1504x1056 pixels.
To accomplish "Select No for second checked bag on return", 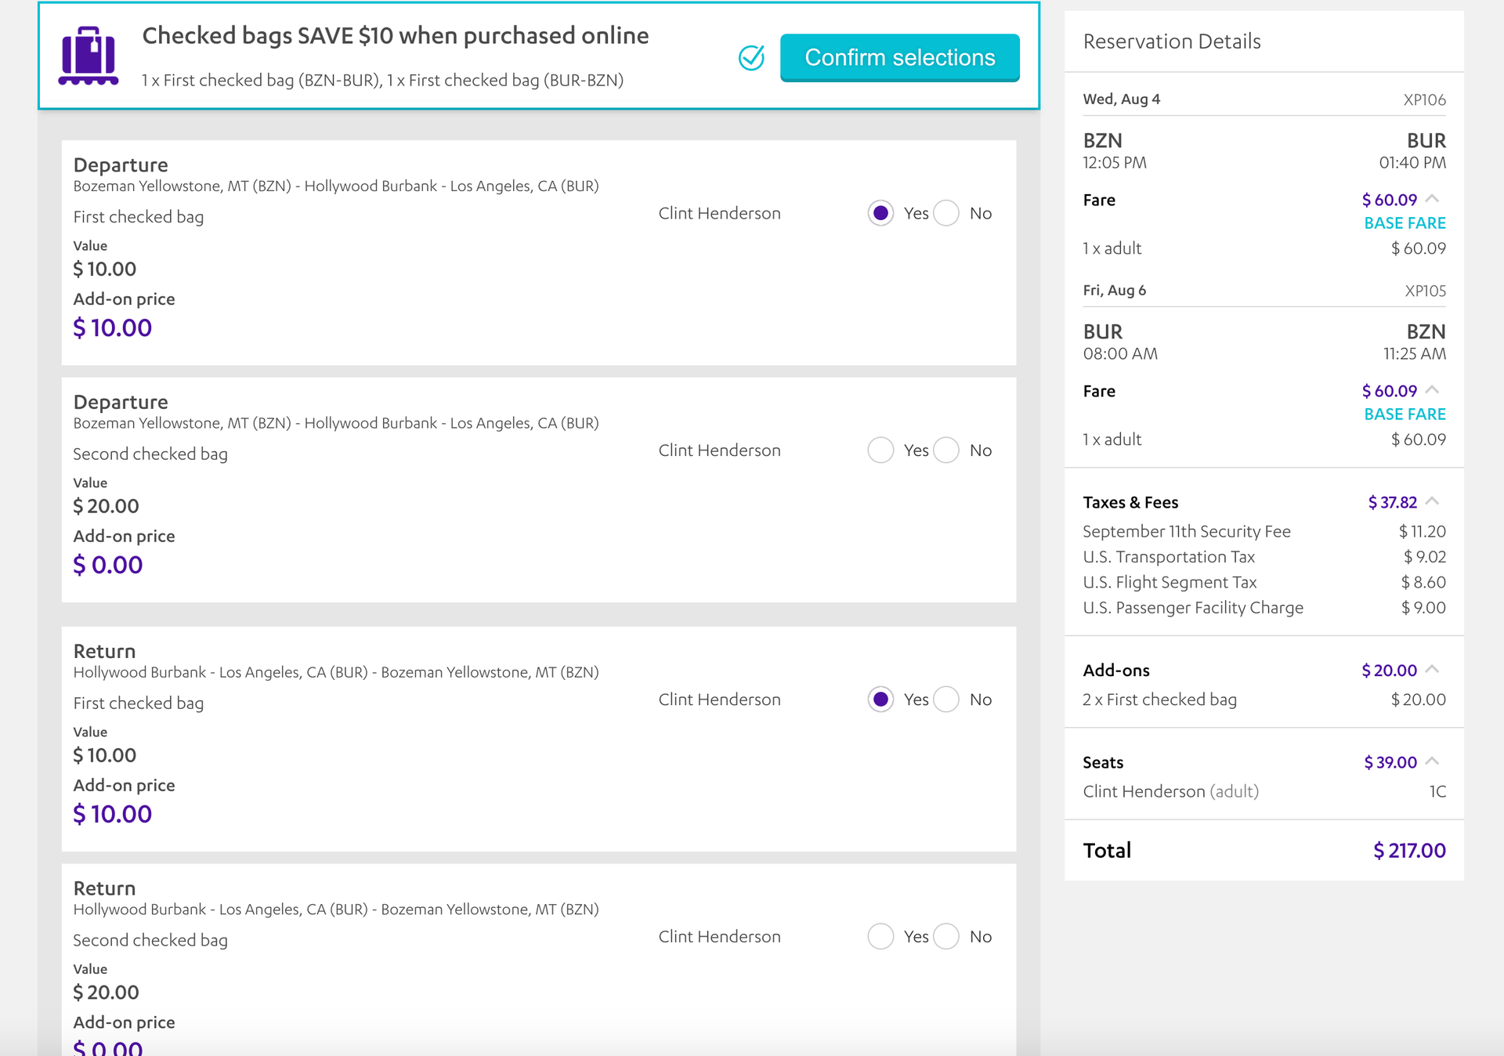I will point(945,936).
